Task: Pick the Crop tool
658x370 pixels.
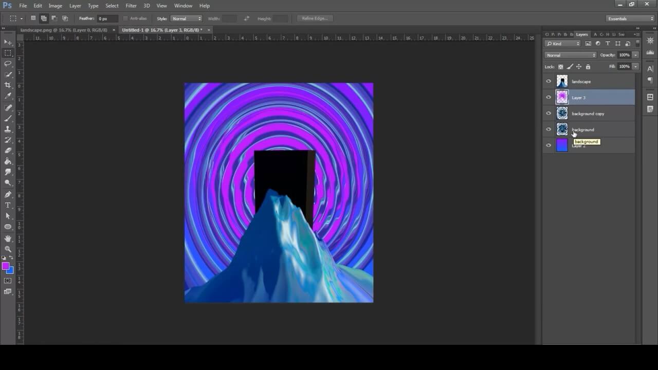Action: [8, 85]
